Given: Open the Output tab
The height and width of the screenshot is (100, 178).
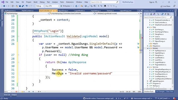Looking at the screenshot, I should point(14,95).
